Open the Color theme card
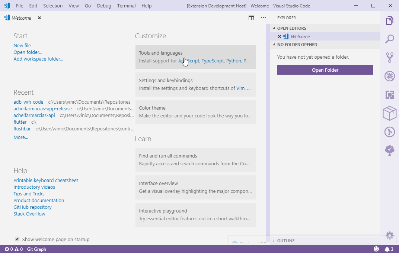Screen dimensions: 399x253 pyautogui.click(x=196, y=112)
